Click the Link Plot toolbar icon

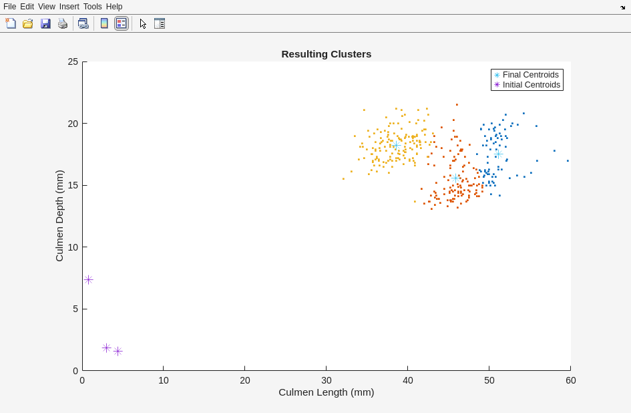point(83,23)
